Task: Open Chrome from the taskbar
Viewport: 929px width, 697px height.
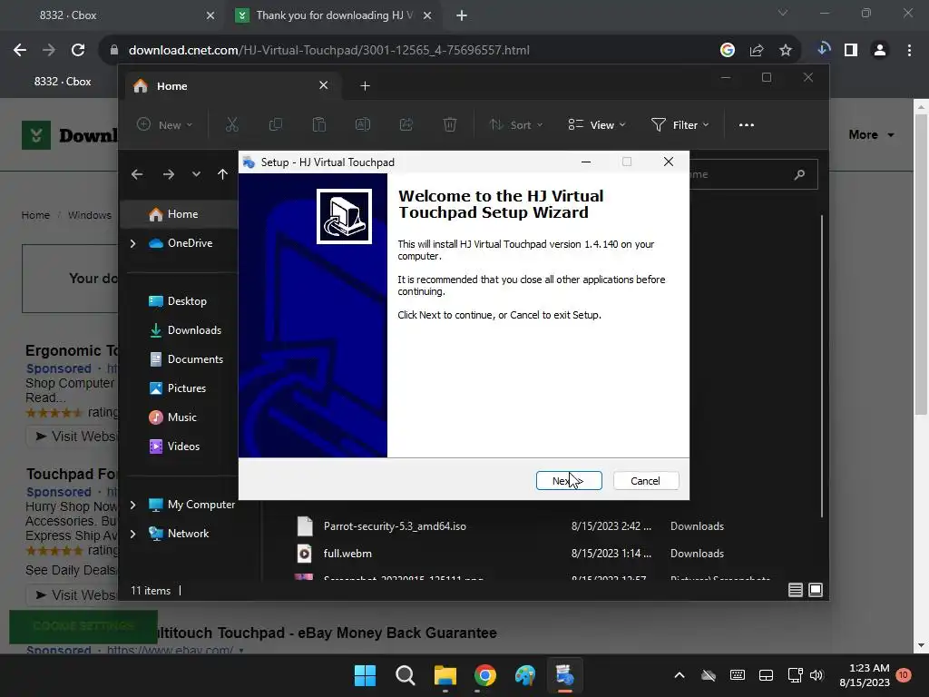Action: pyautogui.click(x=485, y=675)
